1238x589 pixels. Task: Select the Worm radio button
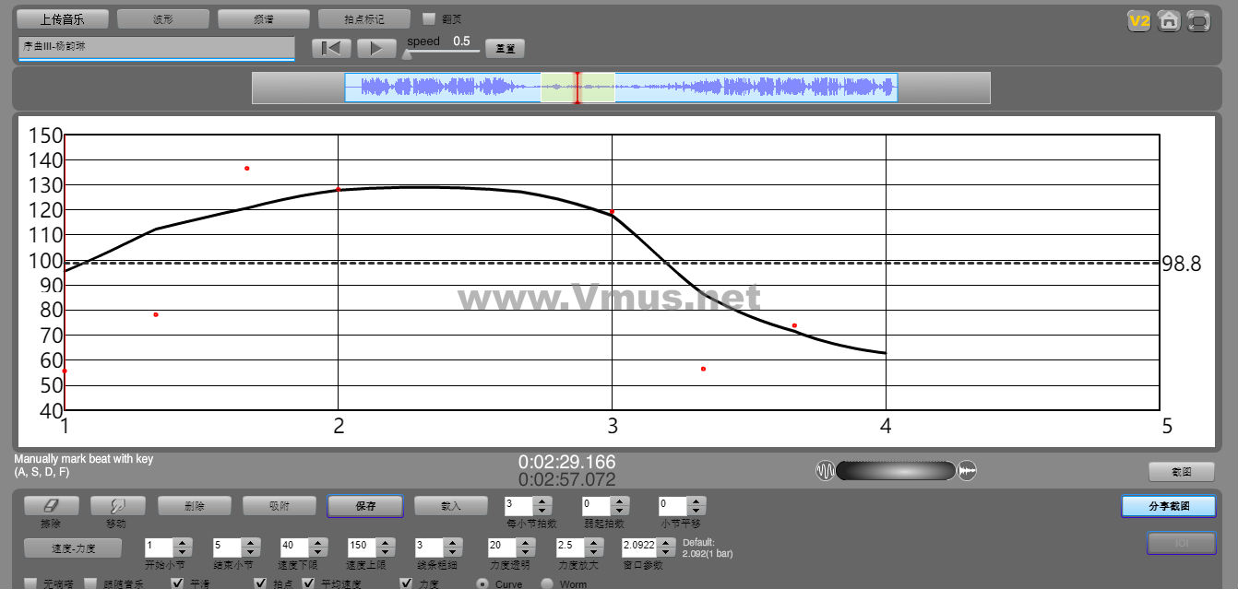click(x=546, y=583)
